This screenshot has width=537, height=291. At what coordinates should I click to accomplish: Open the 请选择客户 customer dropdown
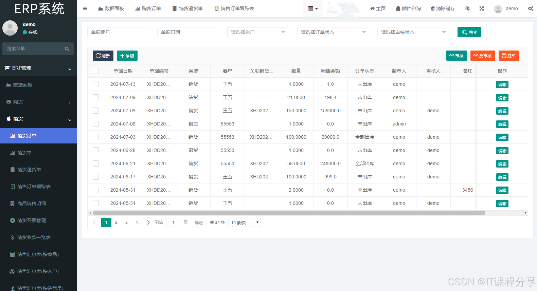258,32
